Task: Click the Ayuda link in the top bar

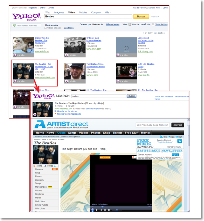Action: click(x=51, y=8)
